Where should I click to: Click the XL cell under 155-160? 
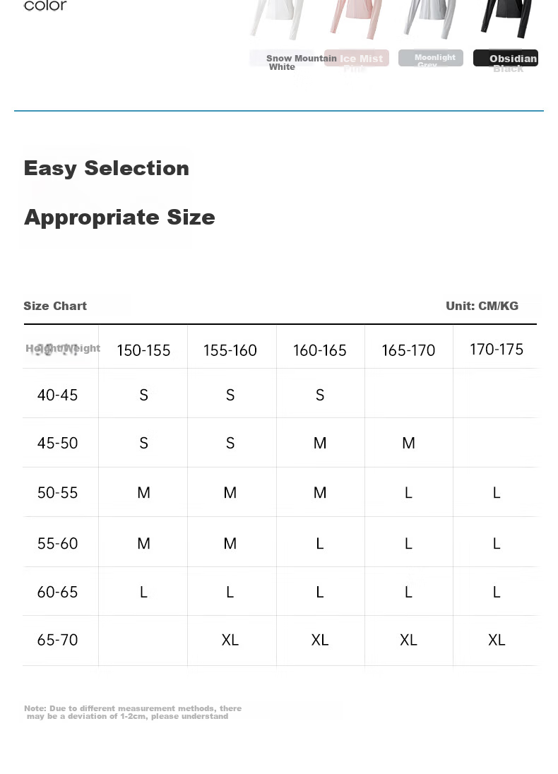[x=230, y=640]
